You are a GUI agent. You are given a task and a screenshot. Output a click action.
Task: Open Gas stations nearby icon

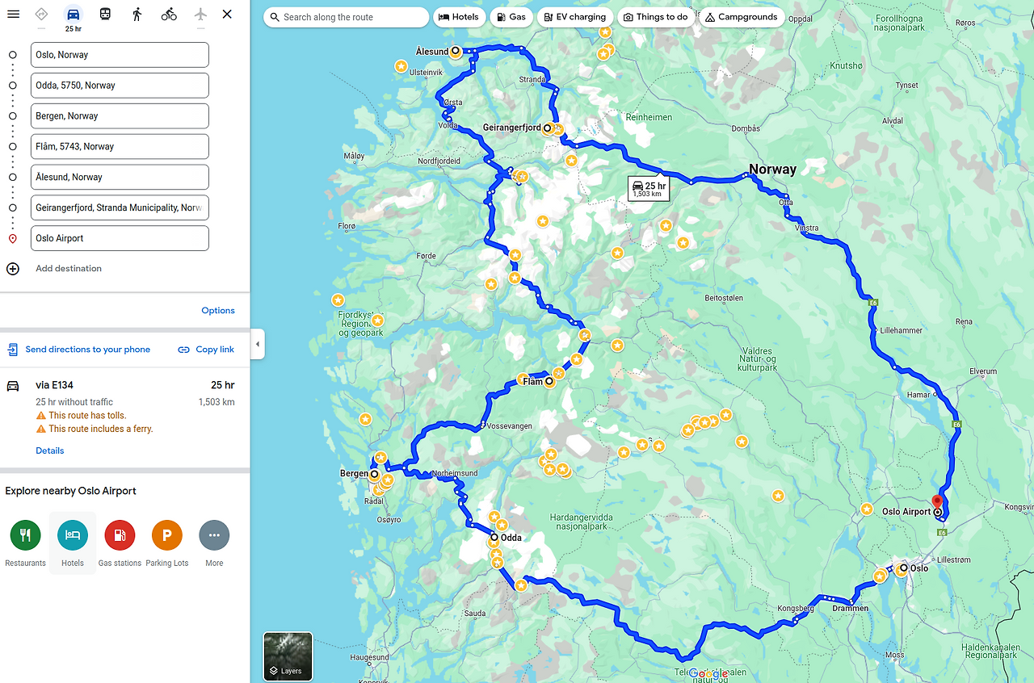pyautogui.click(x=120, y=535)
